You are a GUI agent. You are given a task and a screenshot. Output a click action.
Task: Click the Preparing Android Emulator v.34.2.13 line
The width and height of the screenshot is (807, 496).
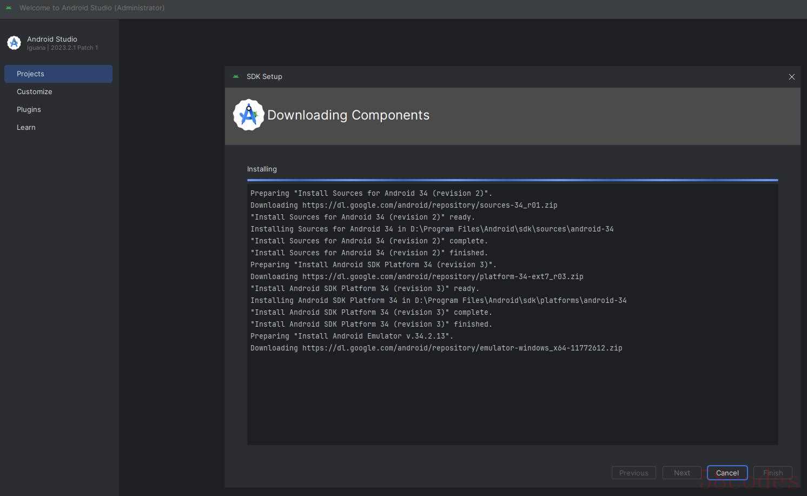point(352,336)
